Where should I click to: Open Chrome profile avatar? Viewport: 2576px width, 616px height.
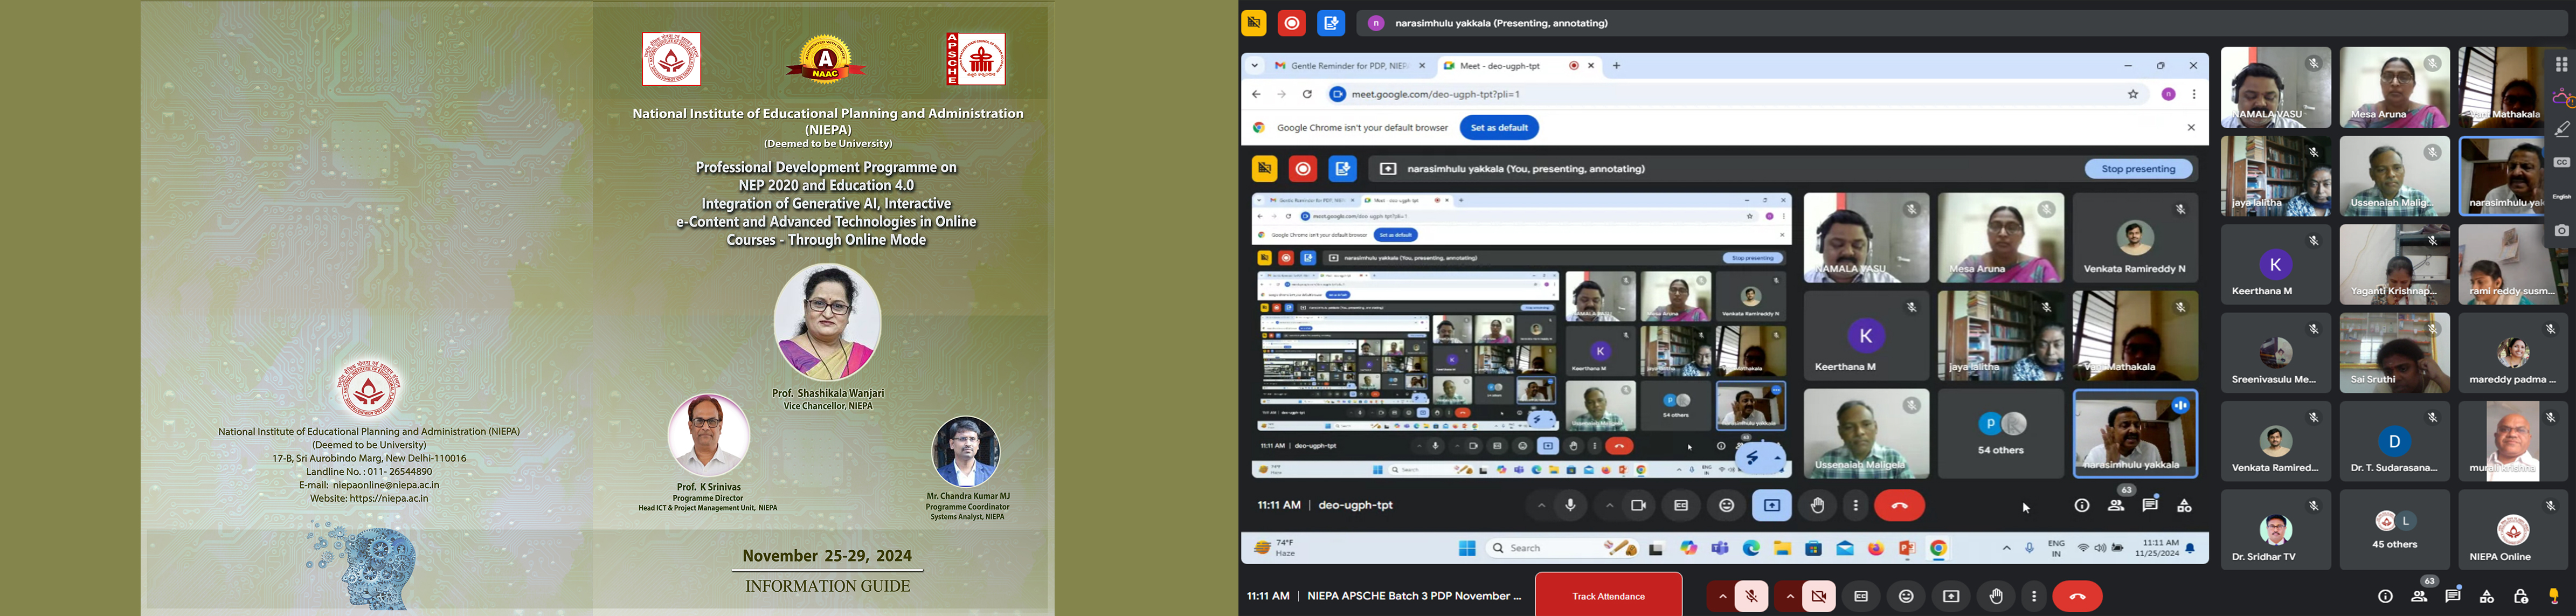[2169, 94]
